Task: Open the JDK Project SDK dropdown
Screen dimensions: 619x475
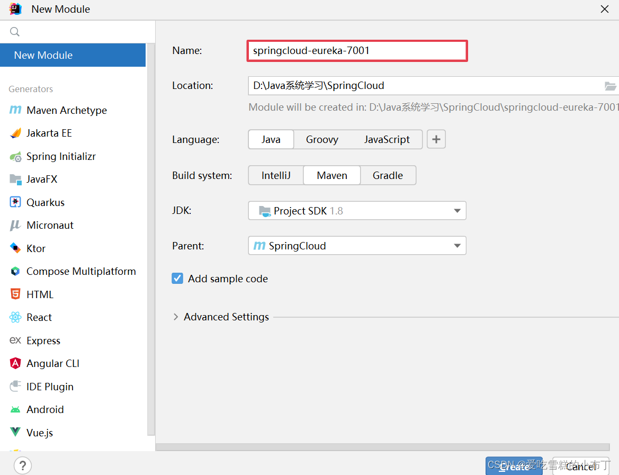Action: click(x=357, y=211)
